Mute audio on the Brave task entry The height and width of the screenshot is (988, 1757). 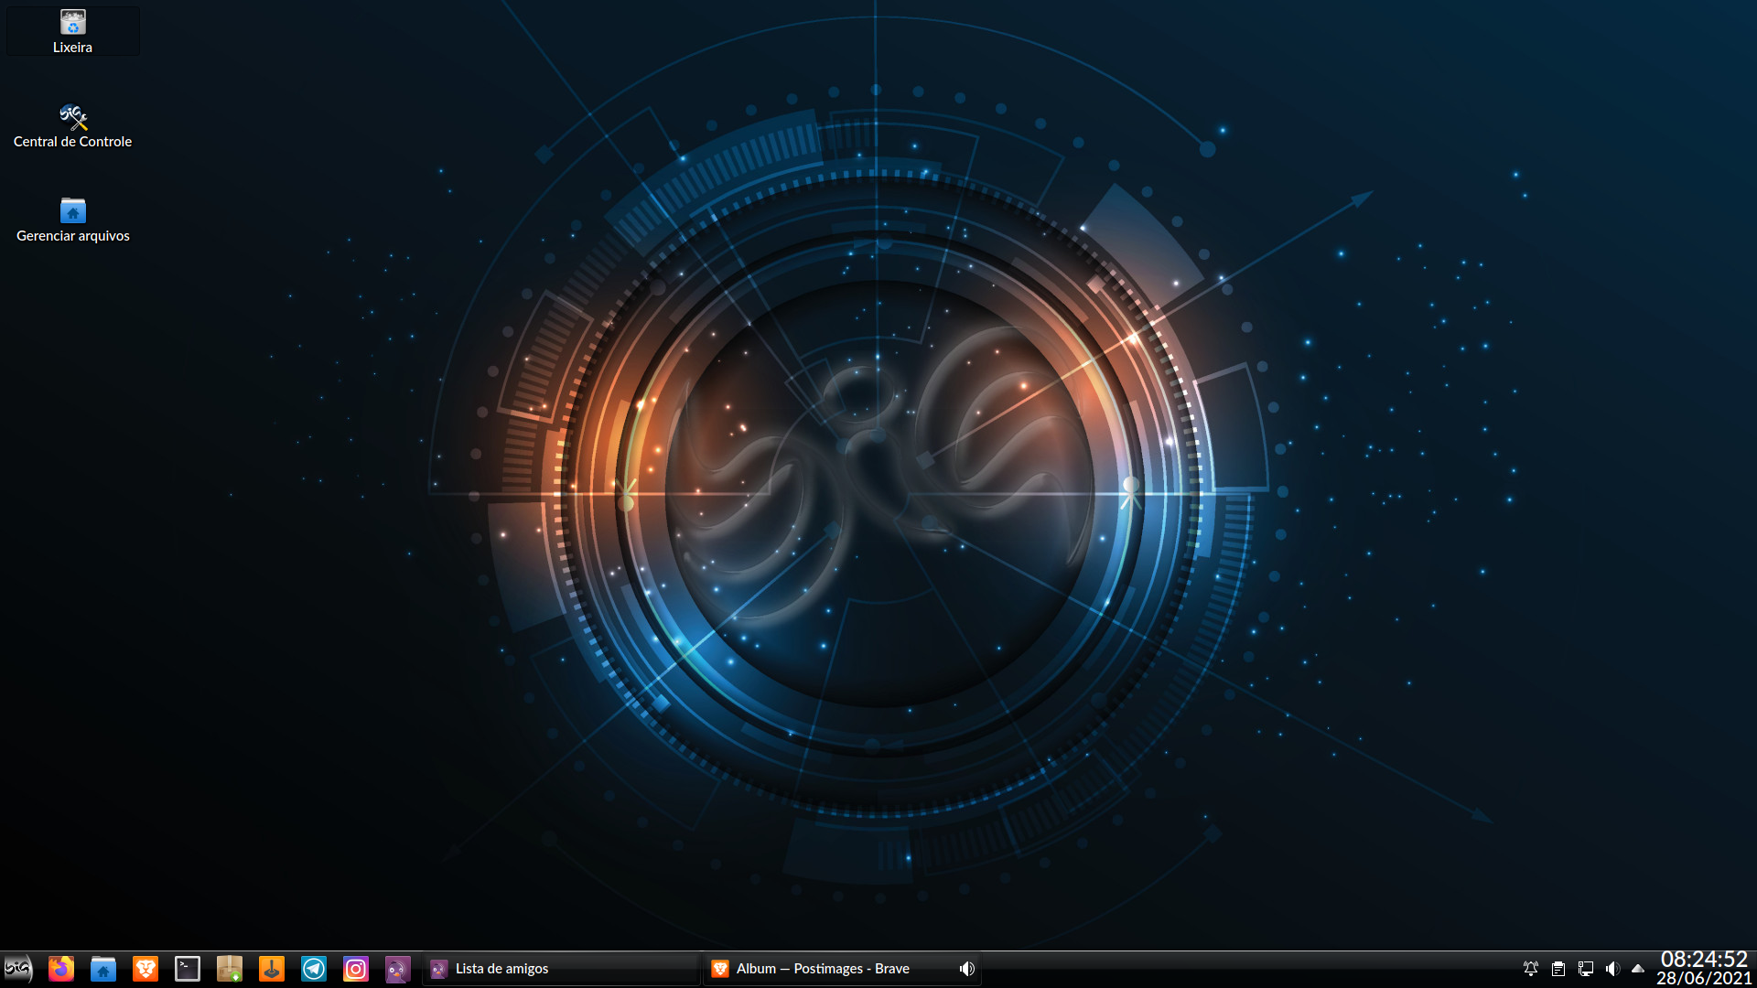tap(967, 969)
